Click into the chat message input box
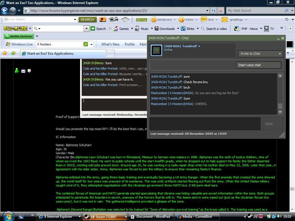 [x=205, y=124]
